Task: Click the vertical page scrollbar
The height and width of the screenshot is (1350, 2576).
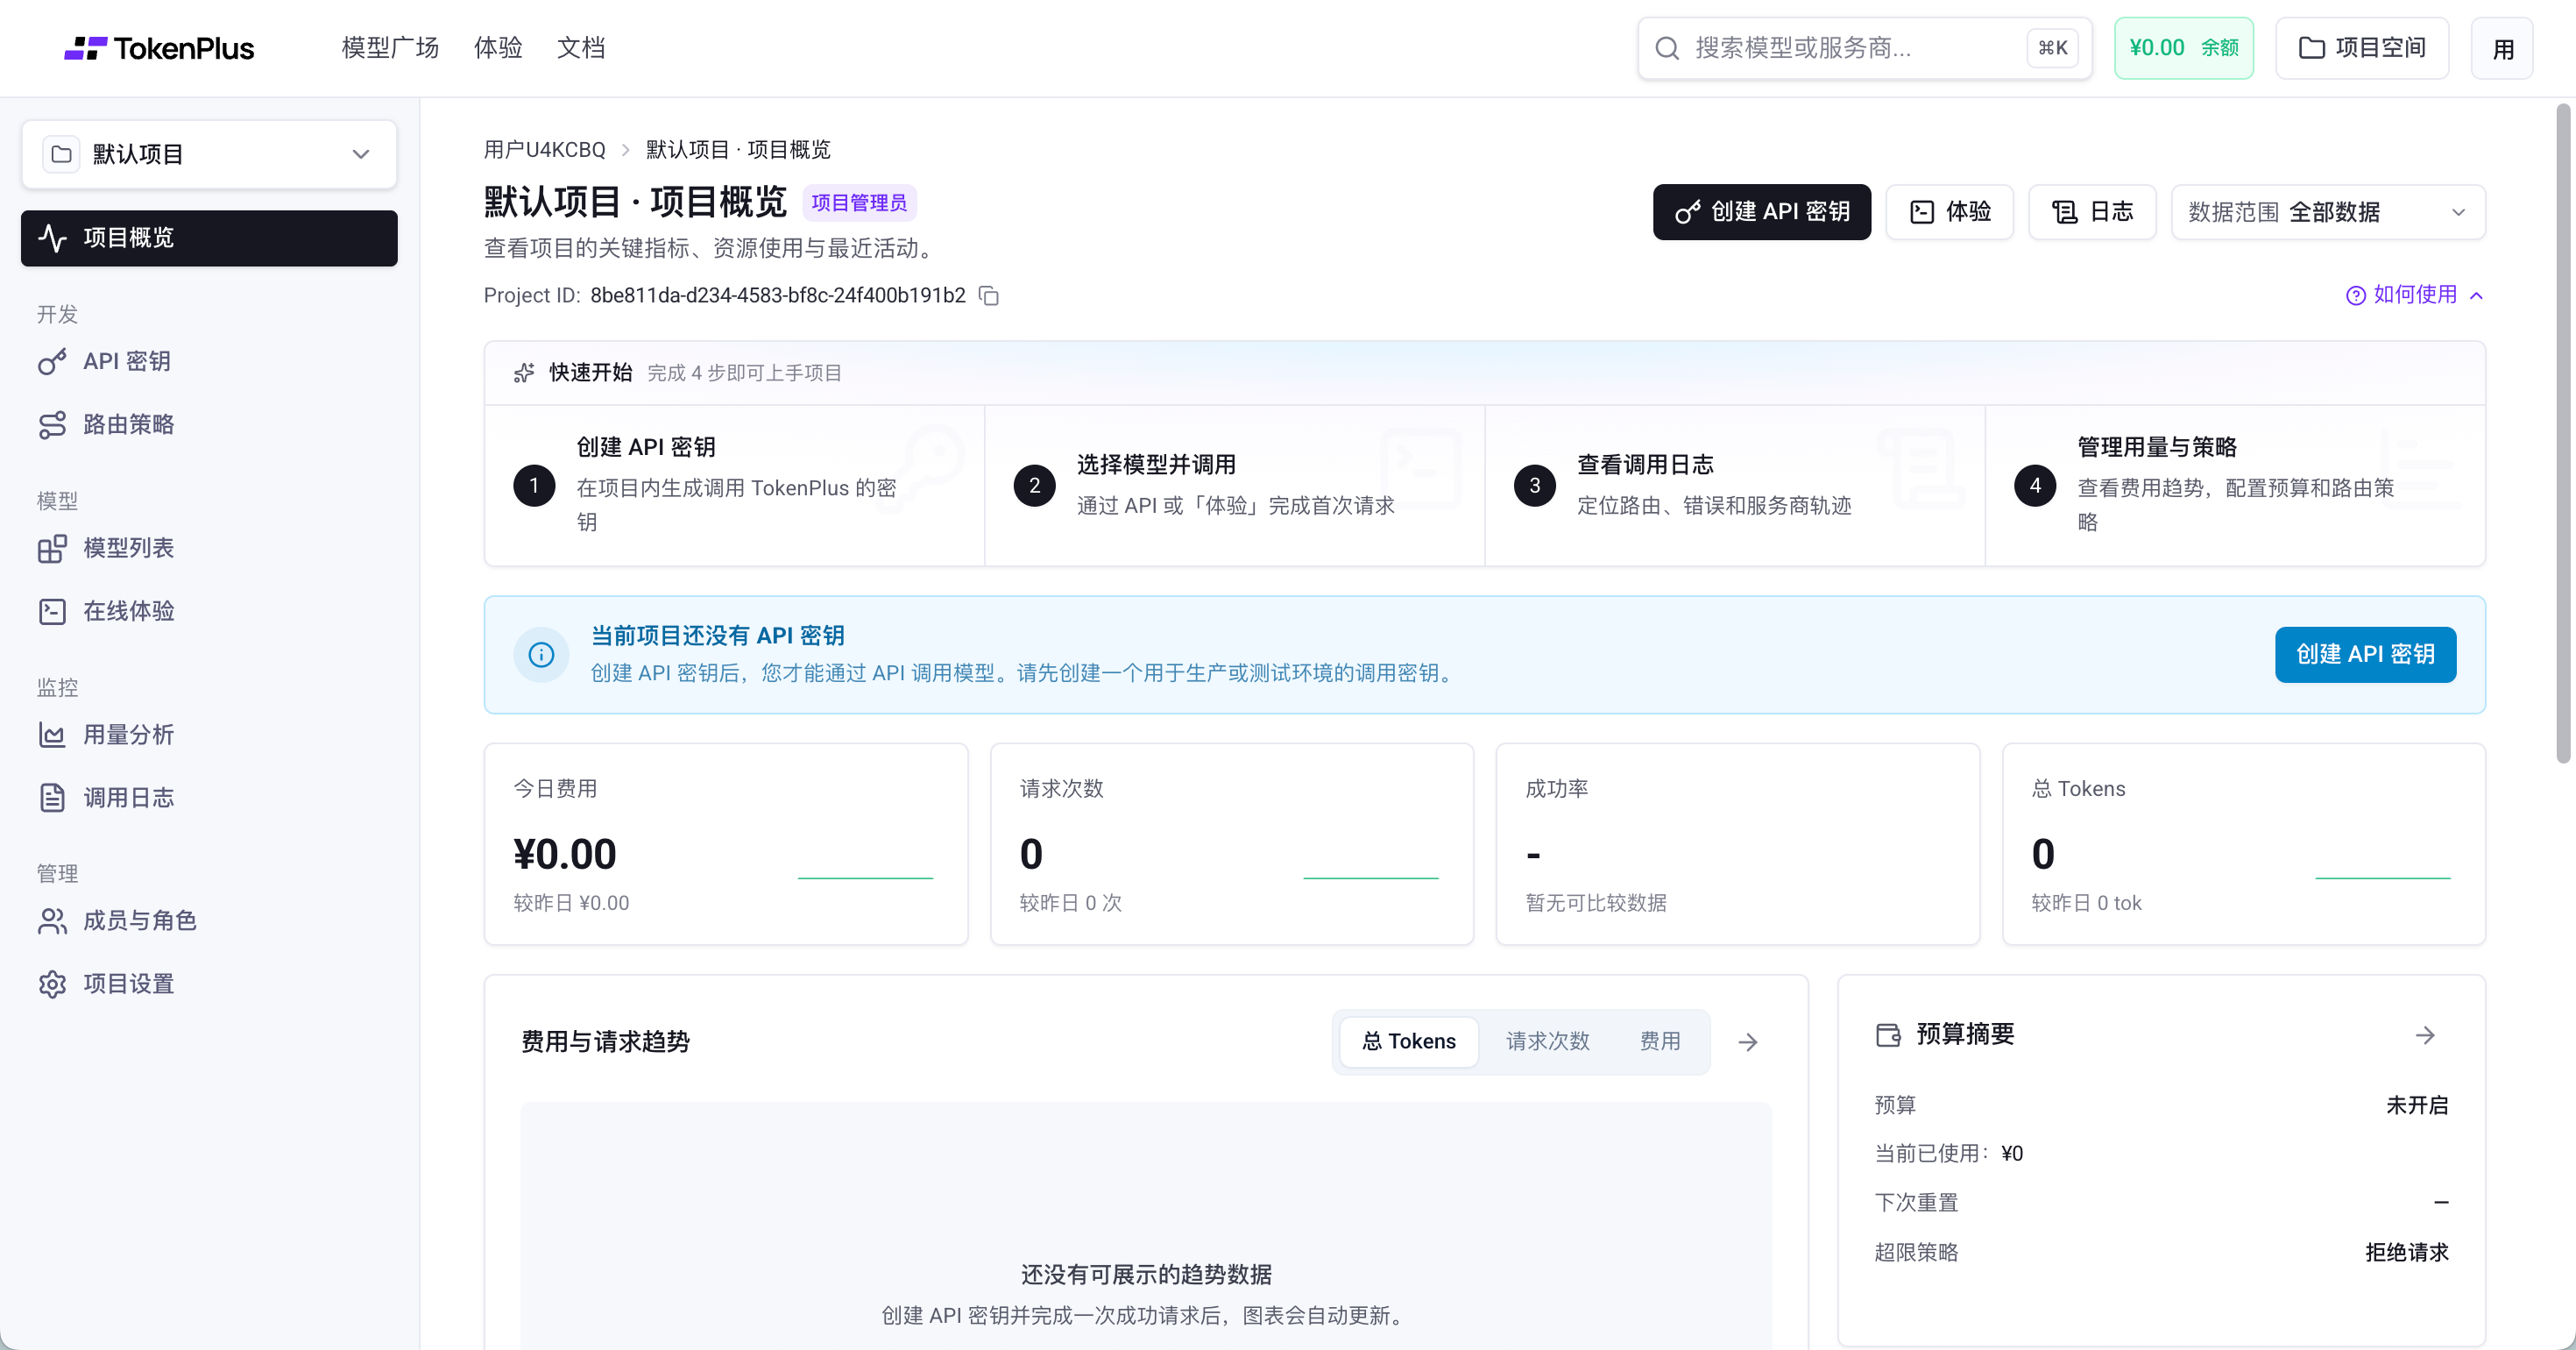Action: point(2563,433)
